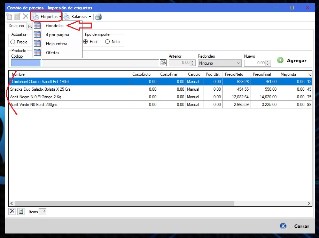Click the product search icon beside the description field
This screenshot has height=238, width=319.
tap(163, 63)
